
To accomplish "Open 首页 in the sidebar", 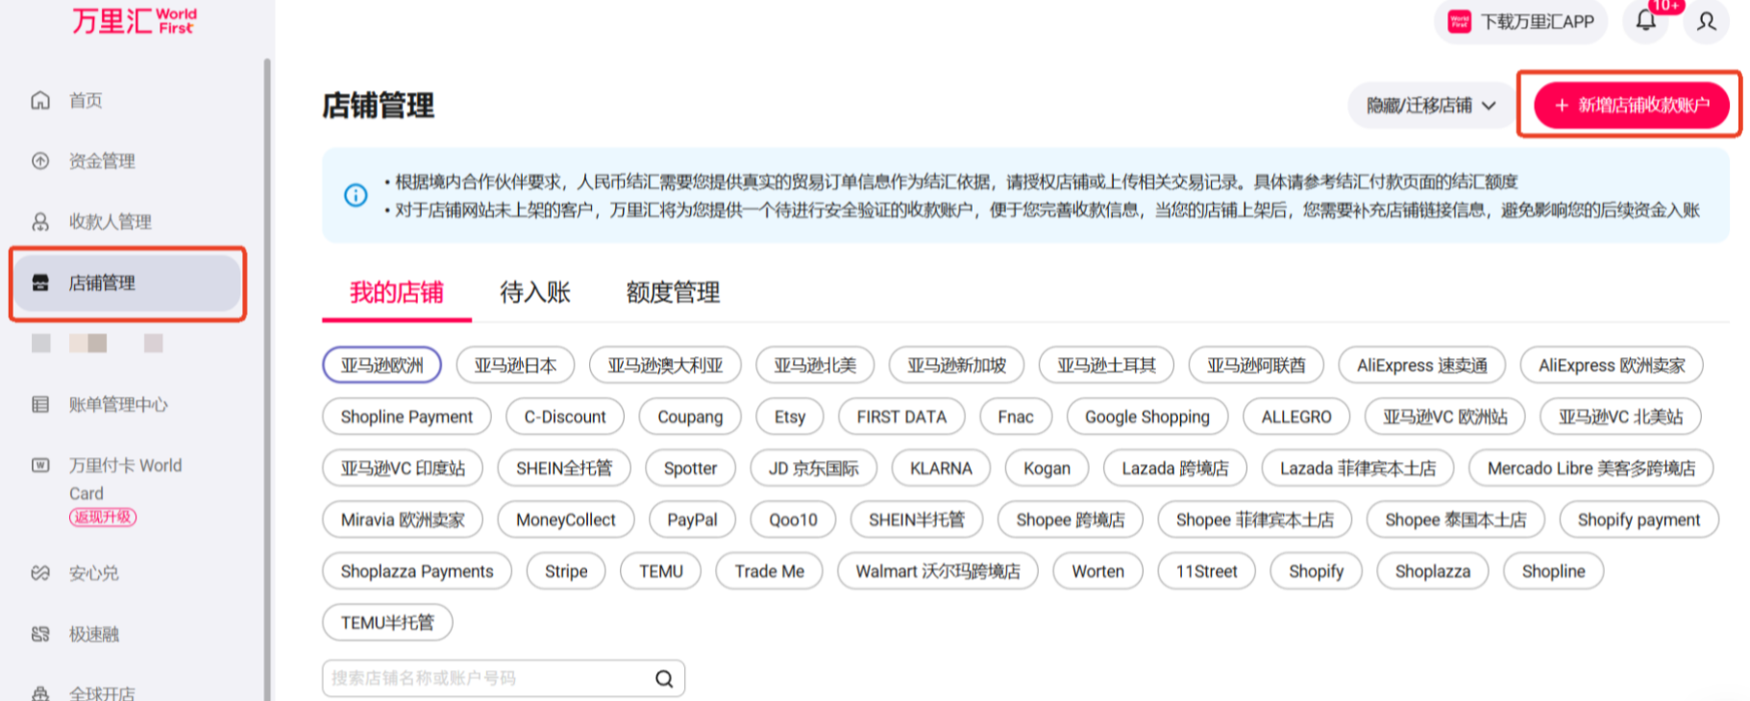I will coord(86,100).
